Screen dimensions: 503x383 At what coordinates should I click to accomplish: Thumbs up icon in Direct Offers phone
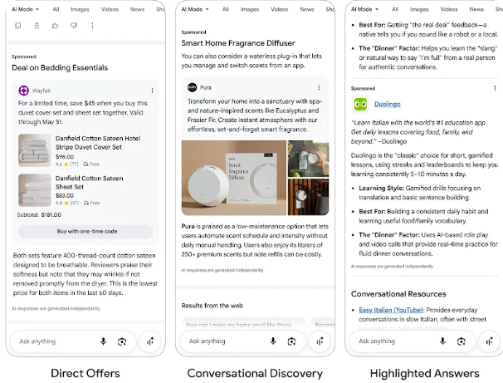pos(55,26)
